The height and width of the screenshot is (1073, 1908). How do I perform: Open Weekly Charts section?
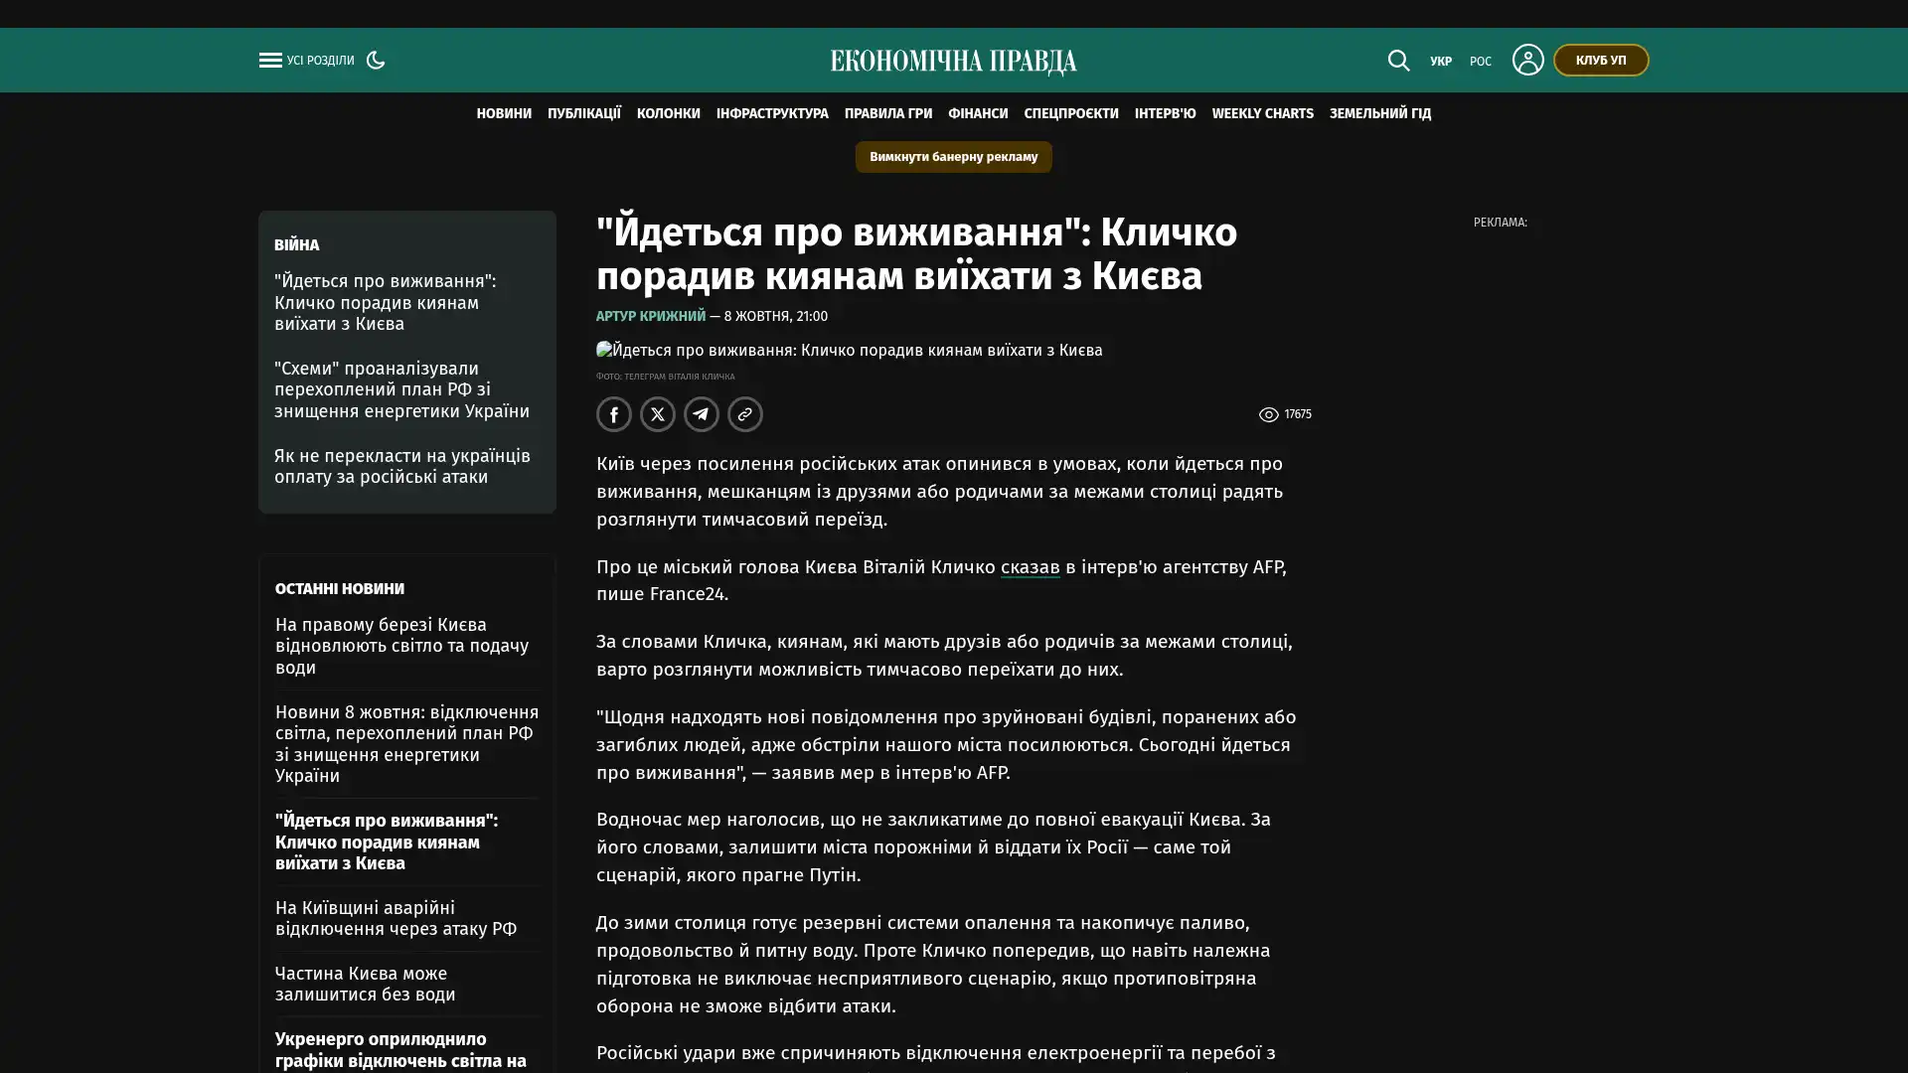point(1262,113)
